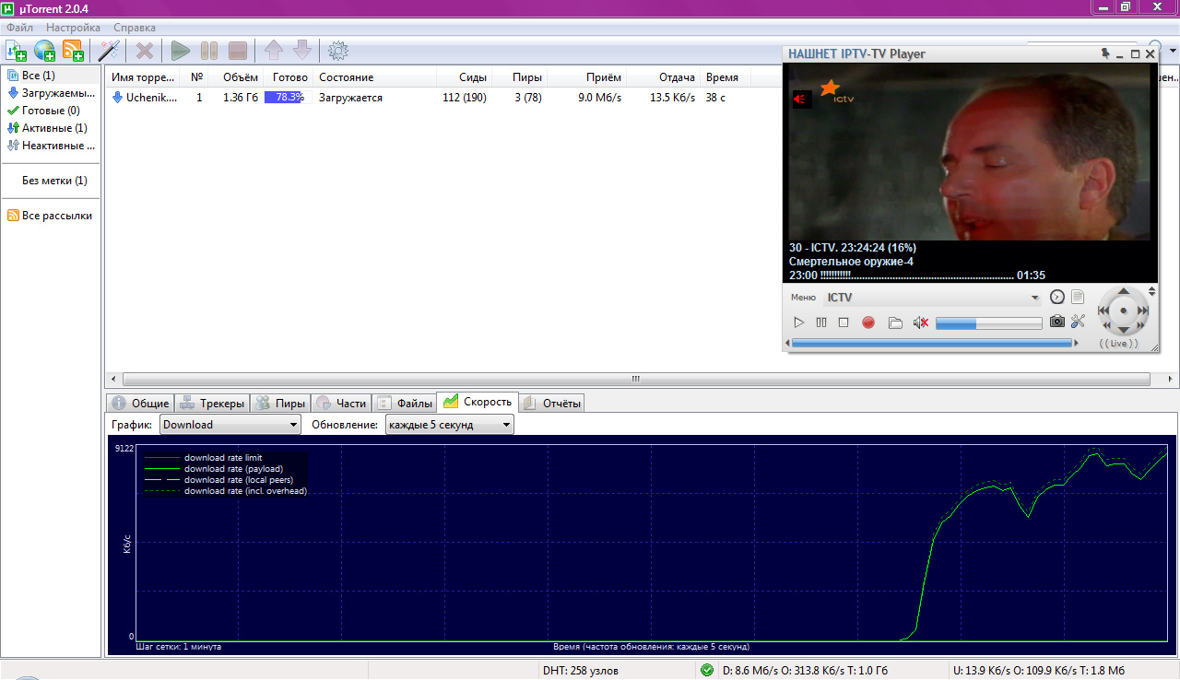
Task: Select the Uchenik torrent row
Action: pos(442,98)
